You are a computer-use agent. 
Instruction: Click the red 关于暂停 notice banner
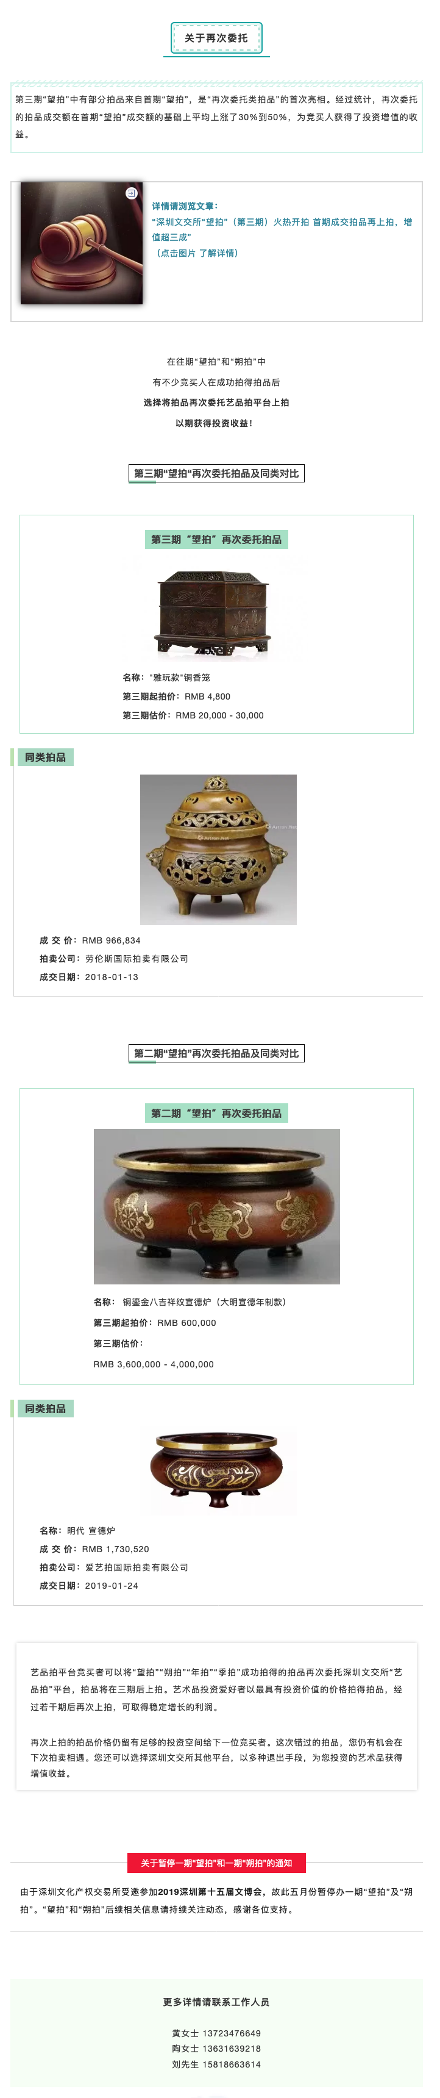[216, 1863]
